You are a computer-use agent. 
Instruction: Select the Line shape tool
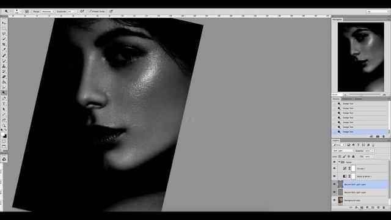(x=4, y=115)
